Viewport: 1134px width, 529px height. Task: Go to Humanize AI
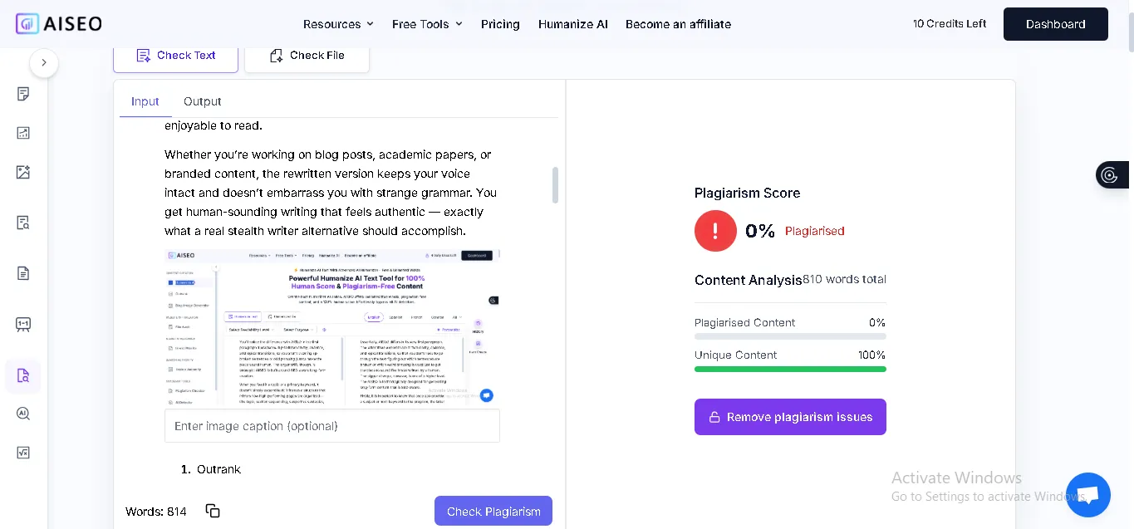tap(573, 24)
